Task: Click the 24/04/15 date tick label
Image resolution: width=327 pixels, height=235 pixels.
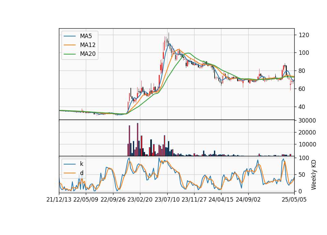Action: [x=221, y=200]
